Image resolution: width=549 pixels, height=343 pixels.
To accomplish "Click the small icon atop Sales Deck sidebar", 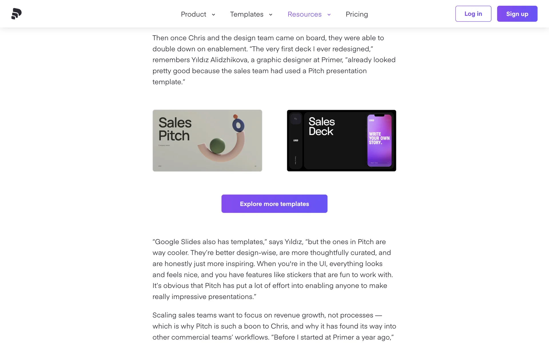I will pos(296,119).
